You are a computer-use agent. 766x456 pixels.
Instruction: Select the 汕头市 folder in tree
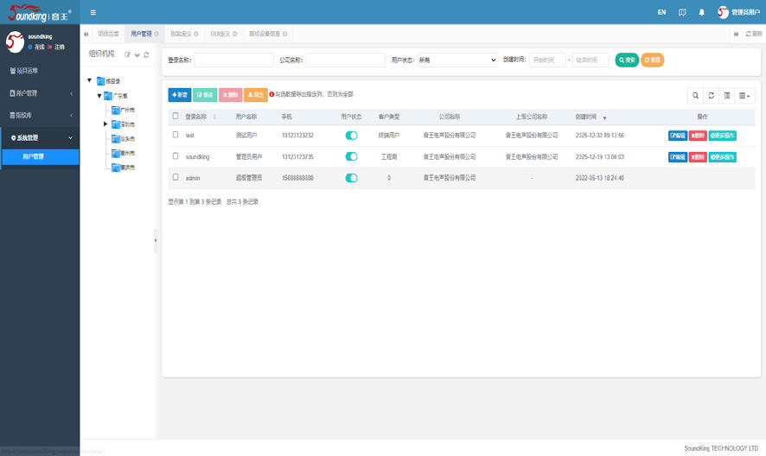click(x=123, y=139)
